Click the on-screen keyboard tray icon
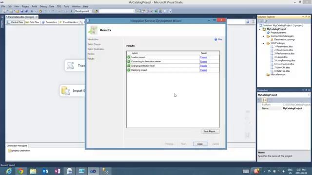Viewport: 312px width, 175px height. click(x=246, y=171)
